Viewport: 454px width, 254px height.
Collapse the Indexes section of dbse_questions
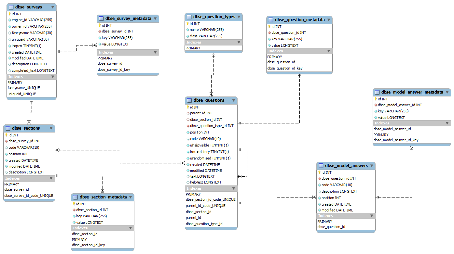coord(233,188)
